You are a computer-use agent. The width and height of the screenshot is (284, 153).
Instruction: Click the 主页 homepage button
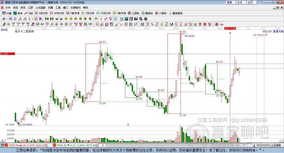252,2
